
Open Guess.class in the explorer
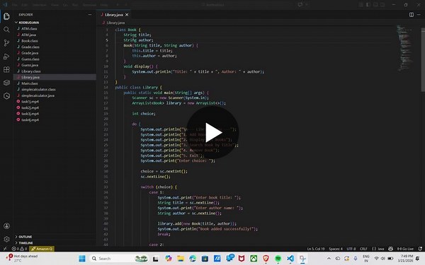tap(30, 59)
